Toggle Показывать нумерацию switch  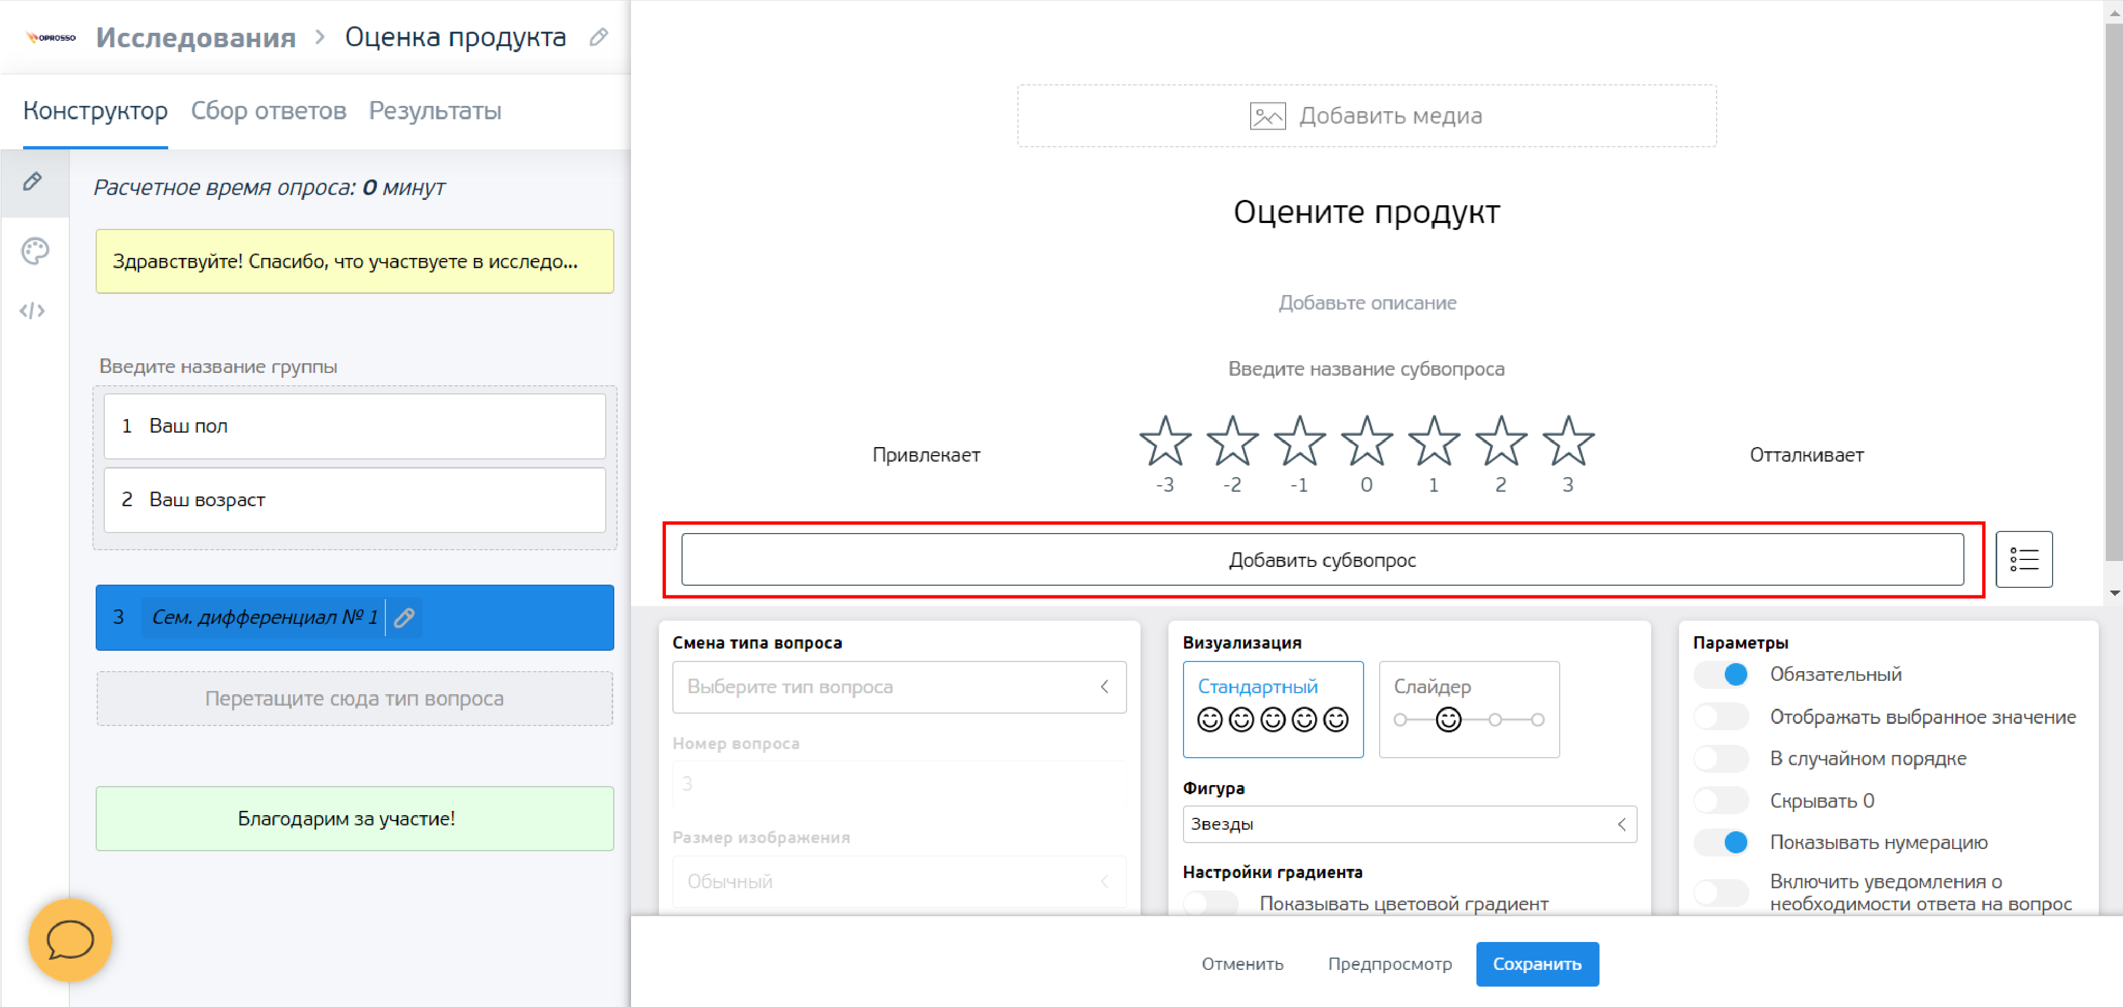[1721, 842]
